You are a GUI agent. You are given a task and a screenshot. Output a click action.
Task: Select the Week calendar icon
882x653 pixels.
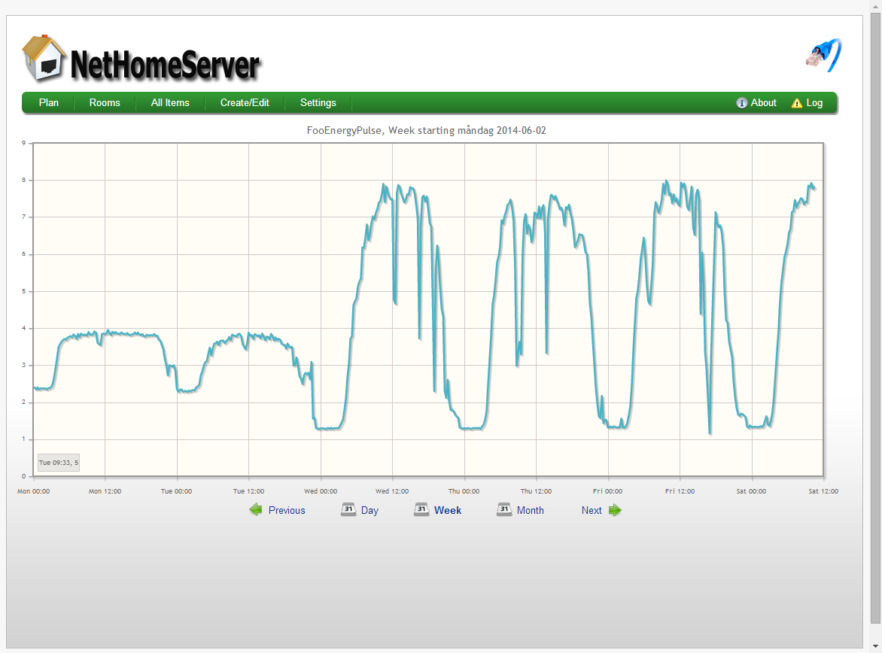[x=421, y=509]
